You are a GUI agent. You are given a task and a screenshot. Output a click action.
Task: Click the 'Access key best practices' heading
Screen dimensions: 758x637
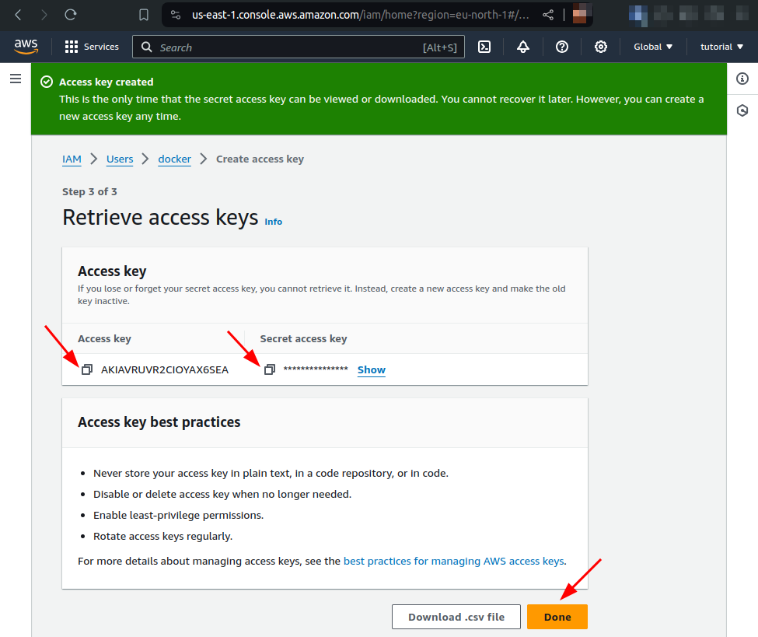(x=159, y=422)
